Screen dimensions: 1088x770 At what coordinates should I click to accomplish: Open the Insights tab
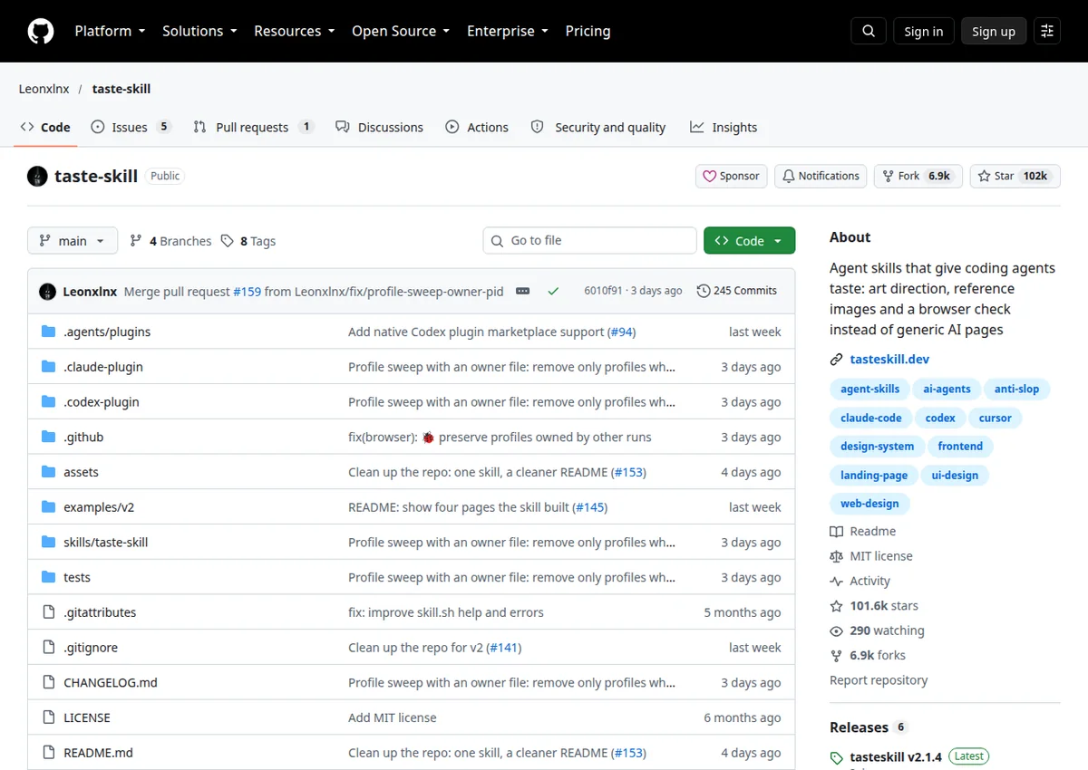pyautogui.click(x=724, y=127)
